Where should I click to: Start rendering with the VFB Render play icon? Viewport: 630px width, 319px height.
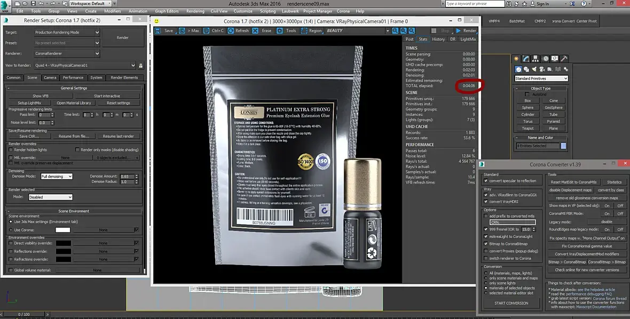point(459,30)
